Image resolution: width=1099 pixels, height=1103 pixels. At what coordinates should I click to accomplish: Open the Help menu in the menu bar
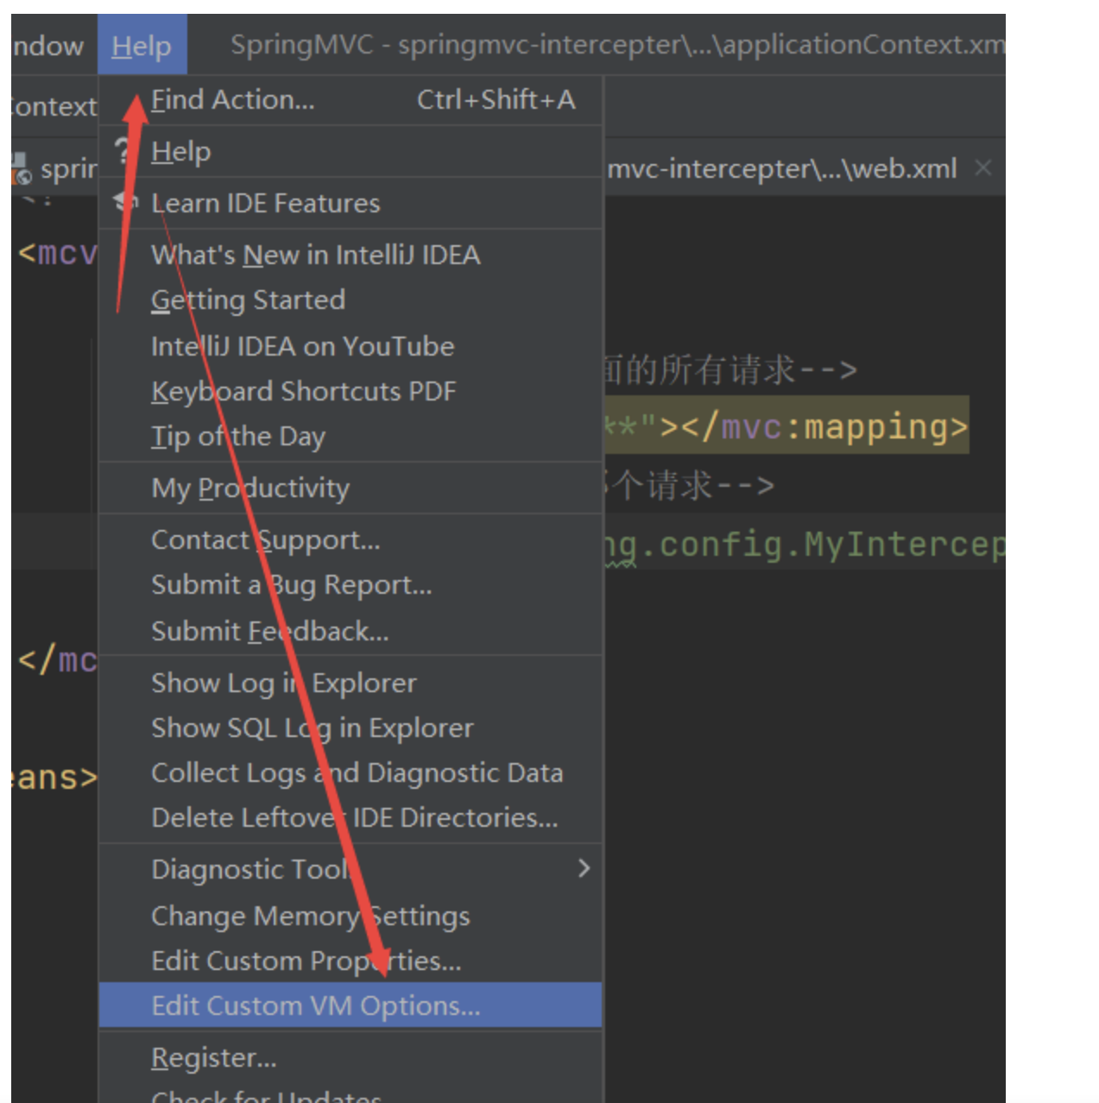pyautogui.click(x=142, y=45)
